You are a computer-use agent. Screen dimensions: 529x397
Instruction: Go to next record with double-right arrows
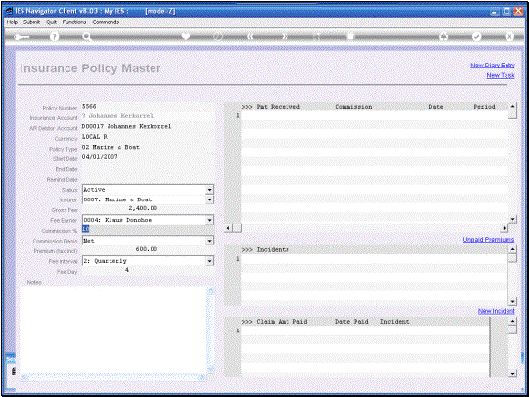(285, 36)
